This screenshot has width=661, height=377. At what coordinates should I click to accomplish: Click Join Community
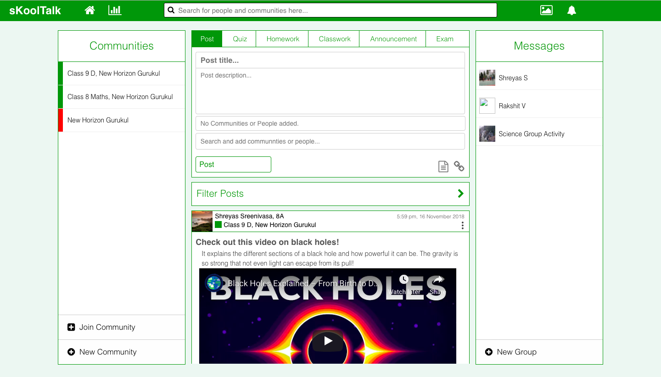point(107,327)
